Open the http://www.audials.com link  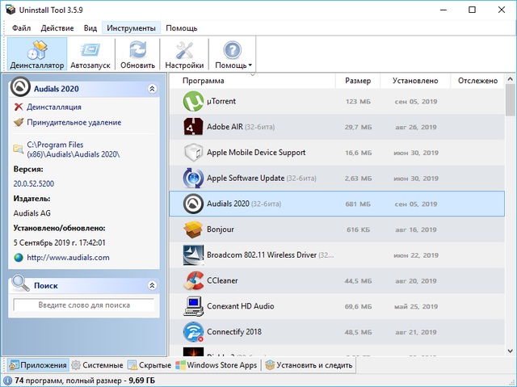(x=68, y=258)
